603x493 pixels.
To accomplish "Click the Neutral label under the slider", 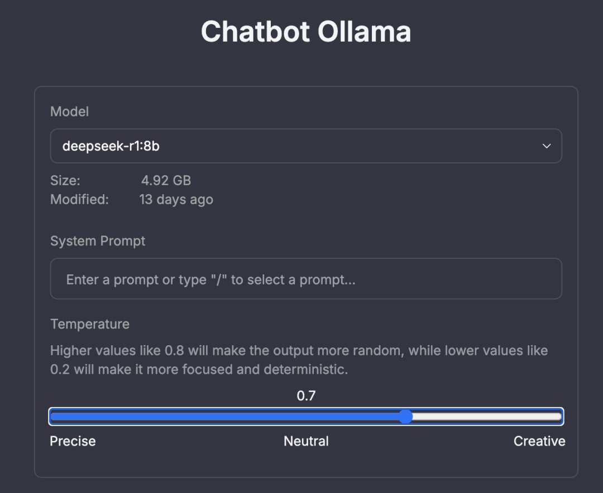I will (306, 441).
